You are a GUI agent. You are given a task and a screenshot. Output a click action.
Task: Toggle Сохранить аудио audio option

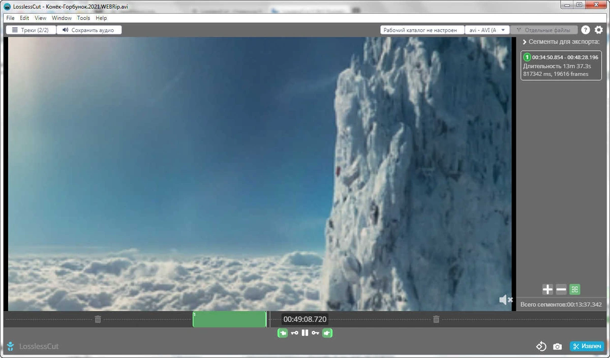tap(89, 30)
